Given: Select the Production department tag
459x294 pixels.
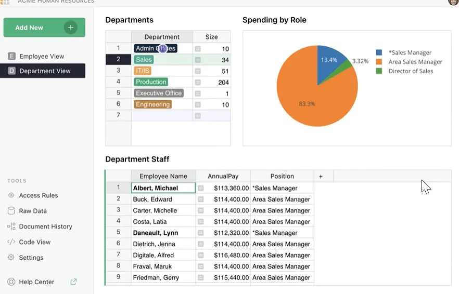Looking at the screenshot, I should coord(151,82).
